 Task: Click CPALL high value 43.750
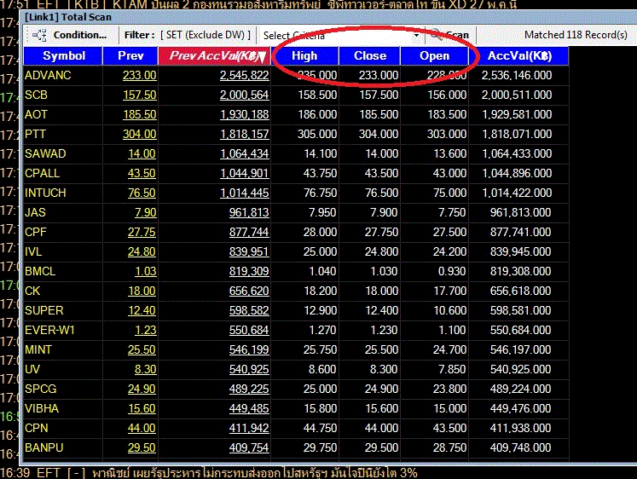320,173
